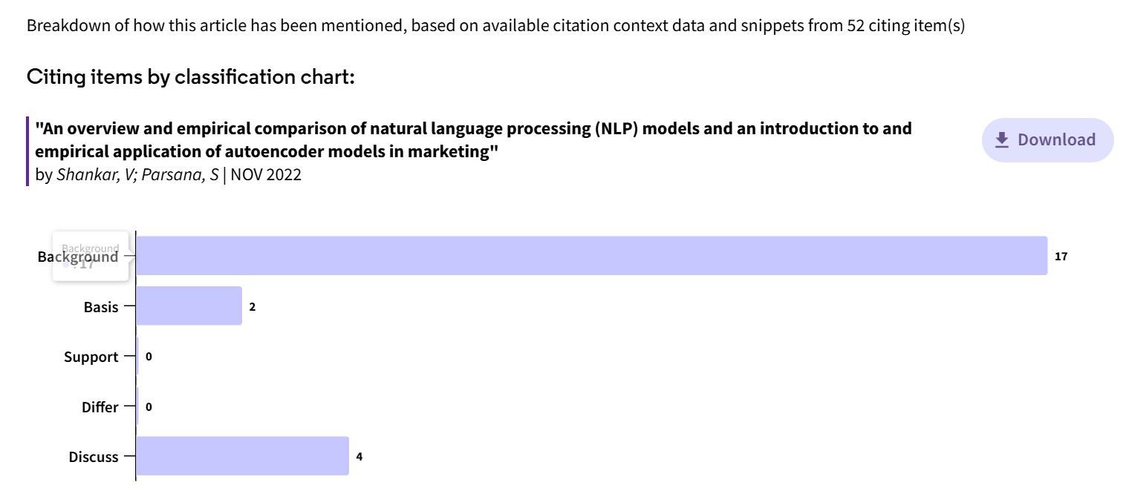The width and height of the screenshot is (1126, 485).
Task: Click the author names Shankar, V; Parsana, S
Action: (137, 176)
